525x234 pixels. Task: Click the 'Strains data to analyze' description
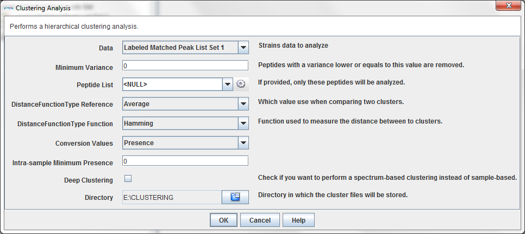(293, 45)
